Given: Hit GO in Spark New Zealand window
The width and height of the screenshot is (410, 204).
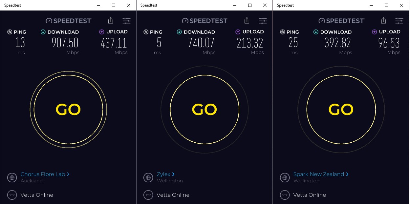Looking at the screenshot, I should tap(341, 110).
